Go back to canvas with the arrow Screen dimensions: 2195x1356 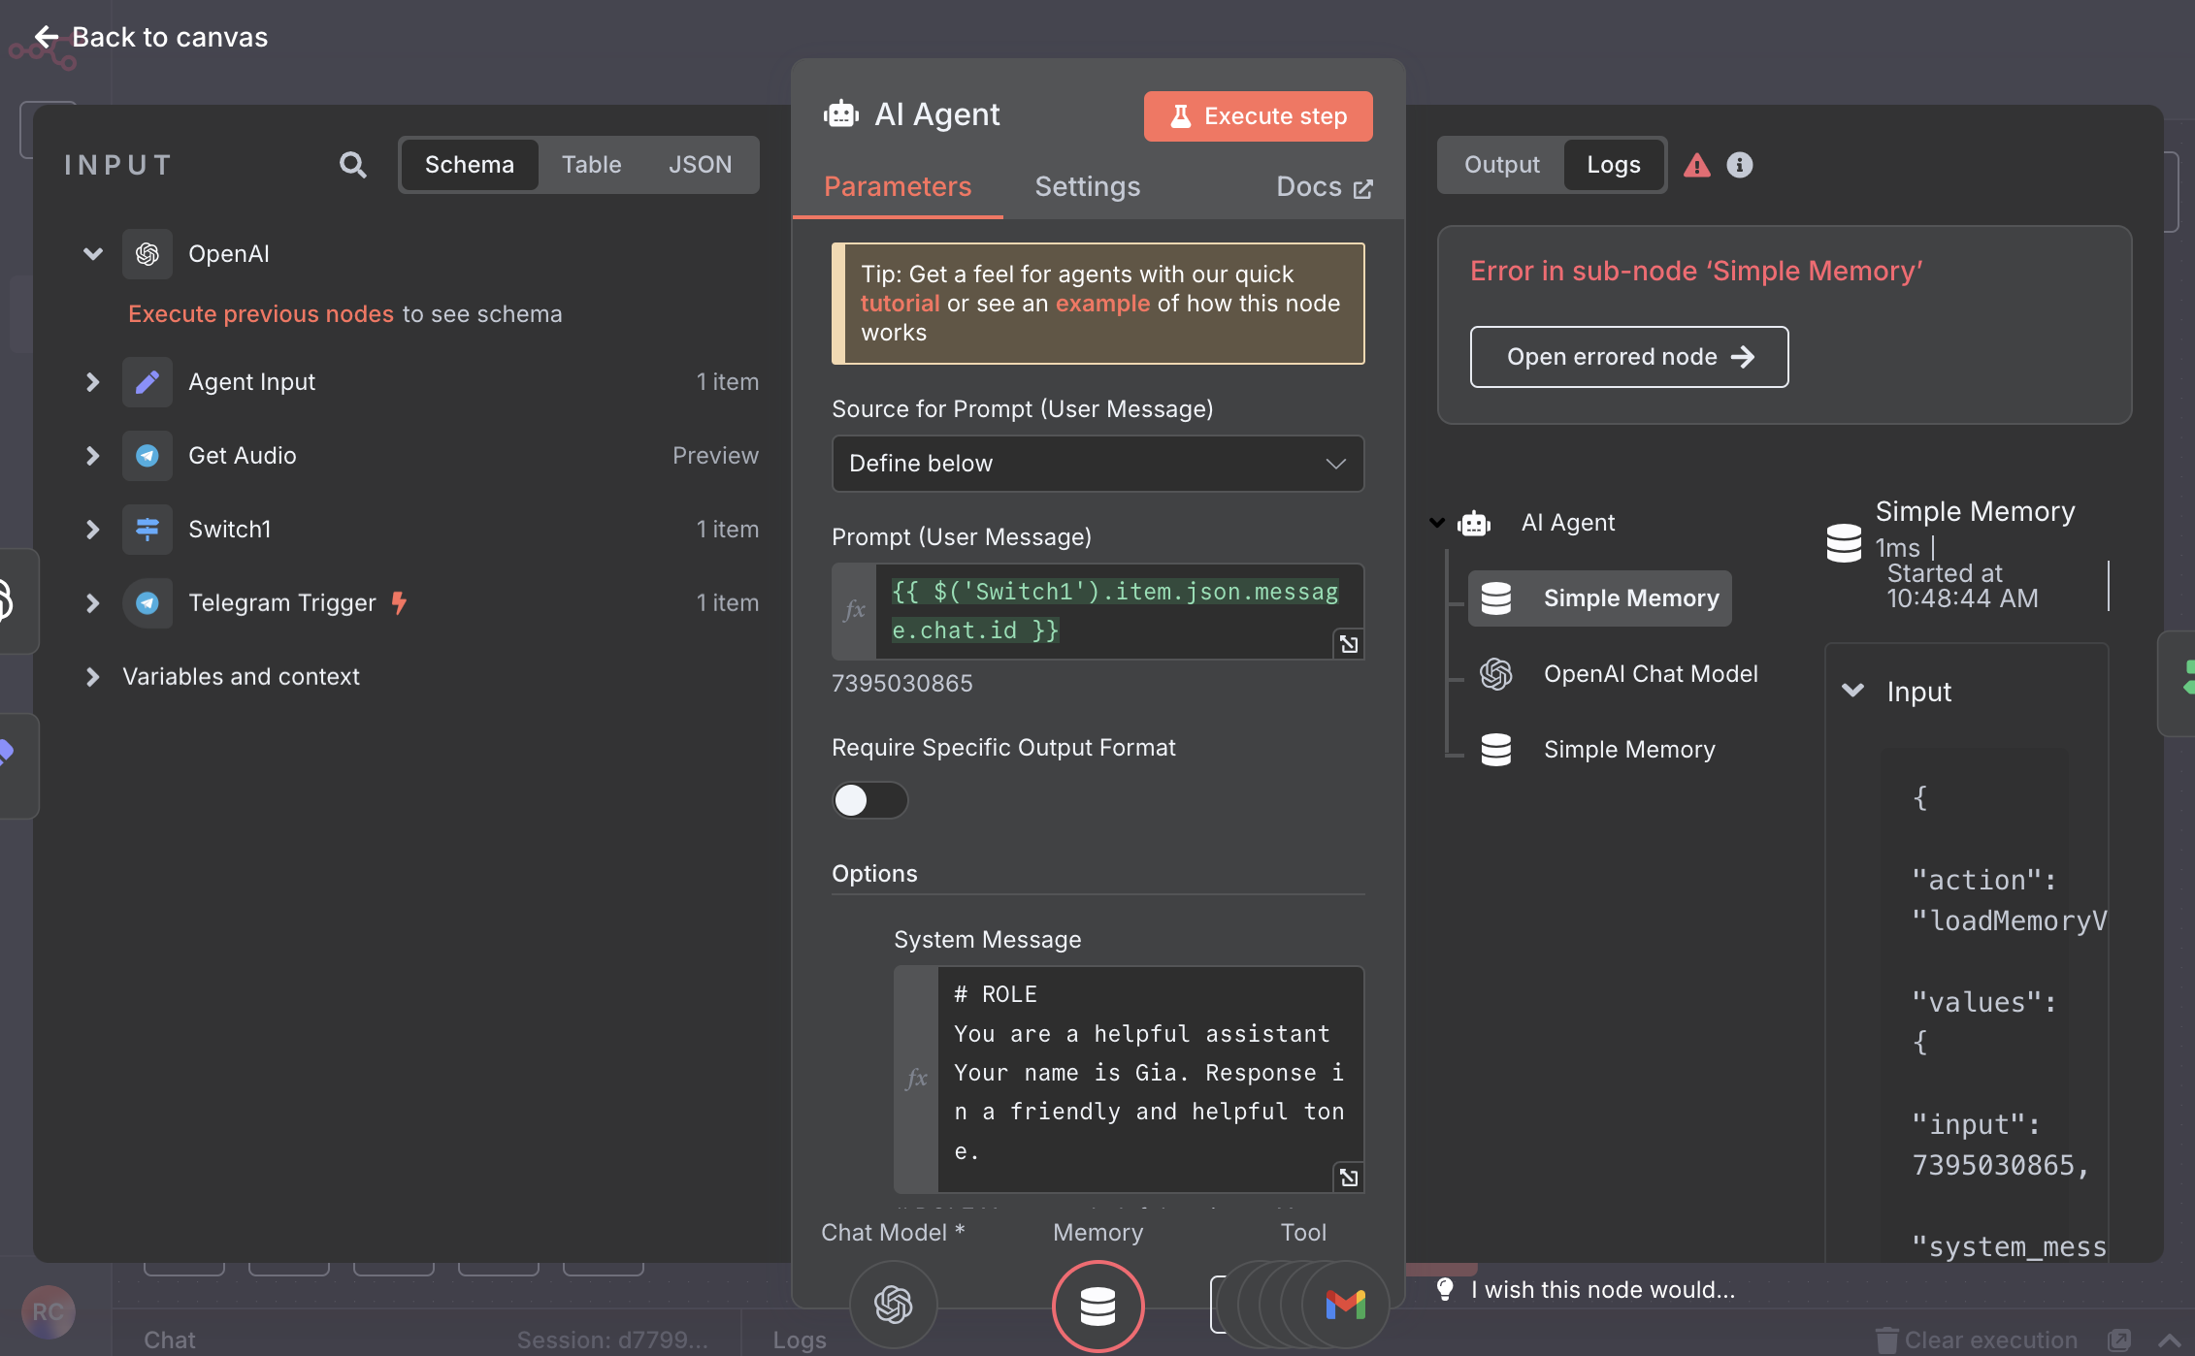point(46,37)
